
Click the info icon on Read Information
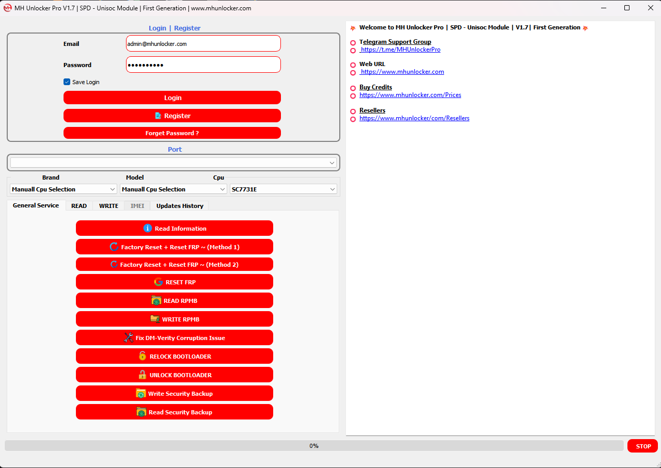point(148,228)
